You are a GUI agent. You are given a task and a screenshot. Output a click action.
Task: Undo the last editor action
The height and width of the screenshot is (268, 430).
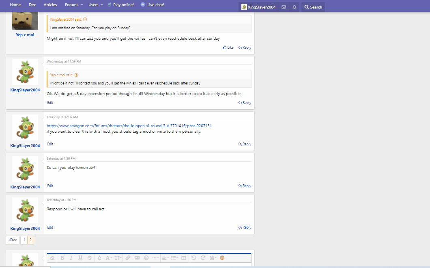[193, 258]
